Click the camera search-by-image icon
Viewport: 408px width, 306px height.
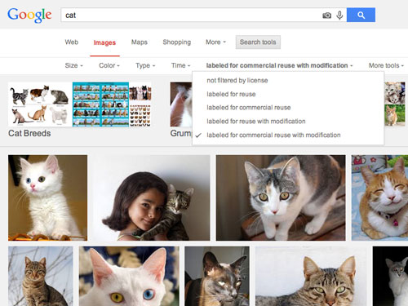[x=326, y=16]
